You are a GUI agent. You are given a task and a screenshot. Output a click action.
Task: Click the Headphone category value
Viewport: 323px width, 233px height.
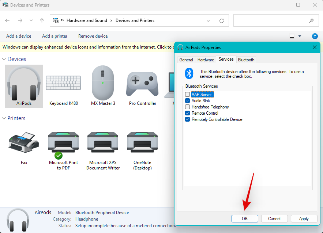87,219
